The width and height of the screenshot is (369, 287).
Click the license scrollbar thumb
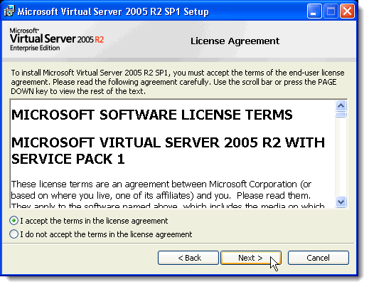coord(341,115)
